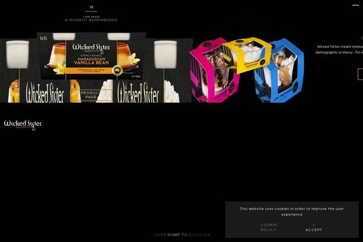Open the Cookie Policy link
The height and width of the screenshot is (242, 363).
268,227
